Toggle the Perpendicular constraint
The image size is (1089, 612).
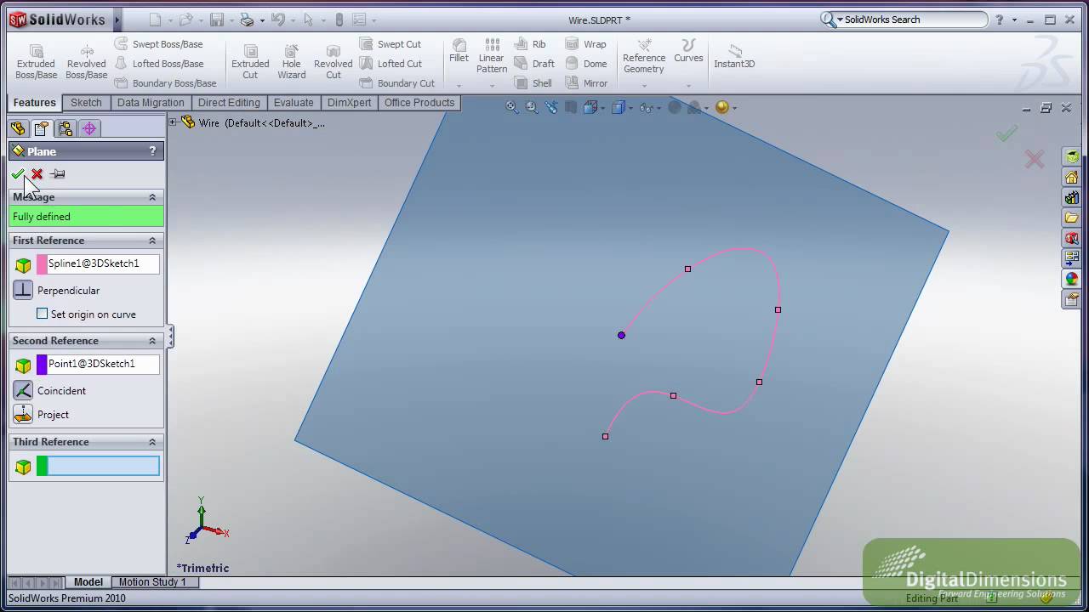point(23,291)
